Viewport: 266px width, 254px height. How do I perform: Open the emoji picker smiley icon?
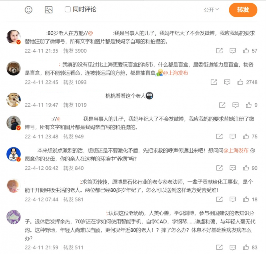tap(28, 10)
